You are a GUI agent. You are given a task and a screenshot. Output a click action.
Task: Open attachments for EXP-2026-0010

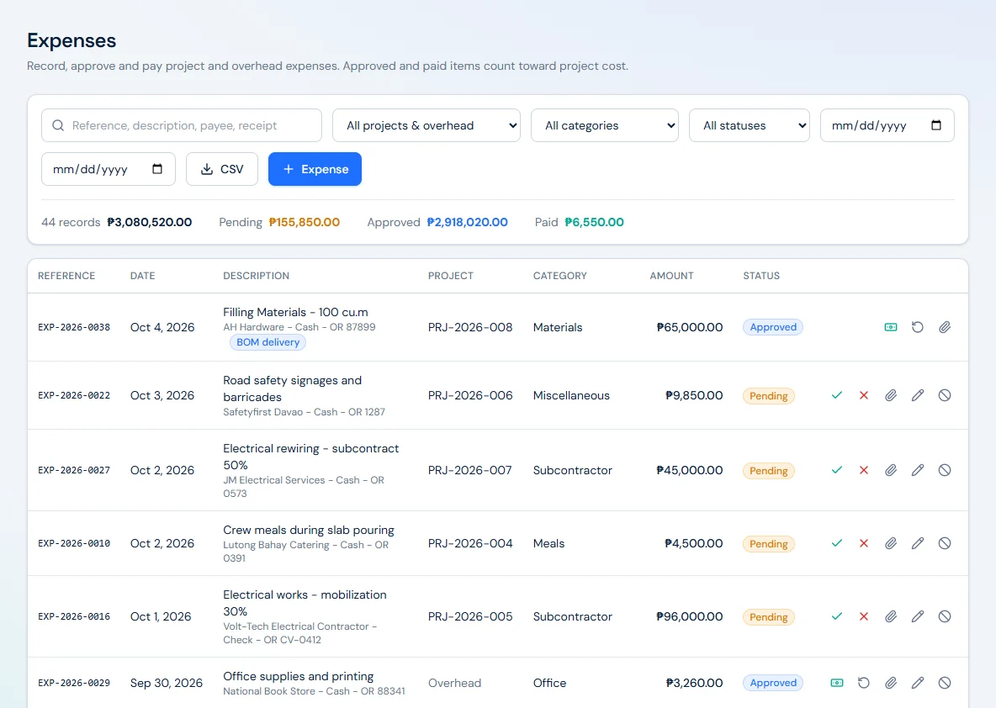click(x=891, y=543)
